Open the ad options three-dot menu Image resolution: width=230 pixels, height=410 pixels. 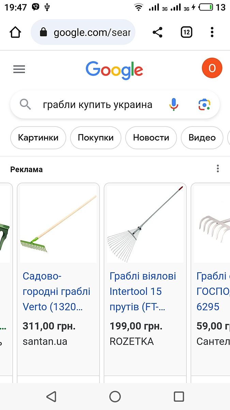(x=218, y=168)
